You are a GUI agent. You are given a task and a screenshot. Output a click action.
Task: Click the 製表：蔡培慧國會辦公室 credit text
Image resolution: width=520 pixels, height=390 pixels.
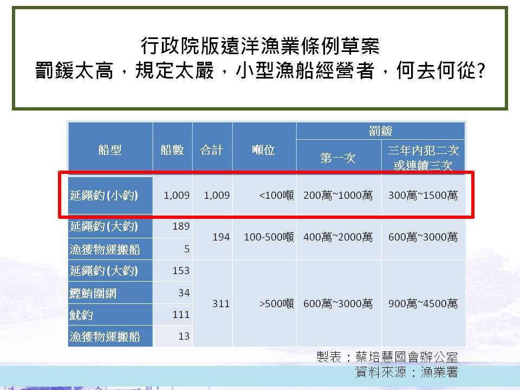(387, 357)
